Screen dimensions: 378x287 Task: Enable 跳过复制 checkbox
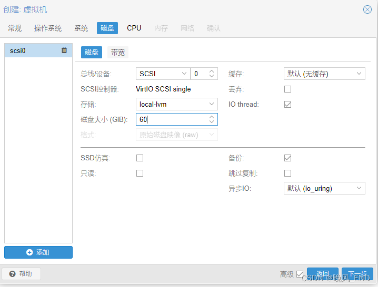point(287,173)
